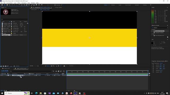Click the timeline current-time indicator playhead
Image resolution: width=170 pixels, height=95 pixels.
tap(67, 72)
